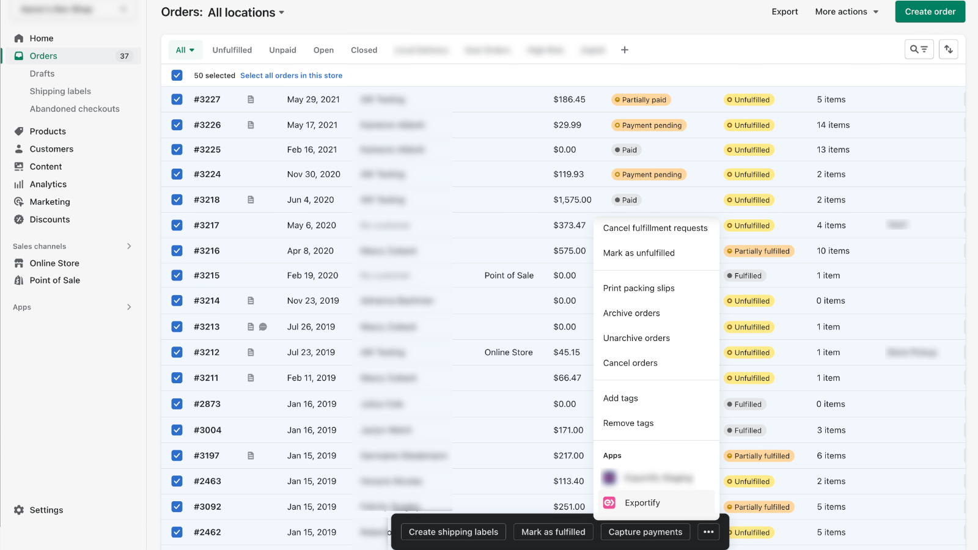
Task: Switch to the Unfulfilled tab
Action: (232, 50)
